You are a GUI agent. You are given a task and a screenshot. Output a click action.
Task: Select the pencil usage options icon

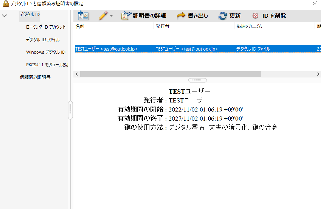[x=103, y=16]
